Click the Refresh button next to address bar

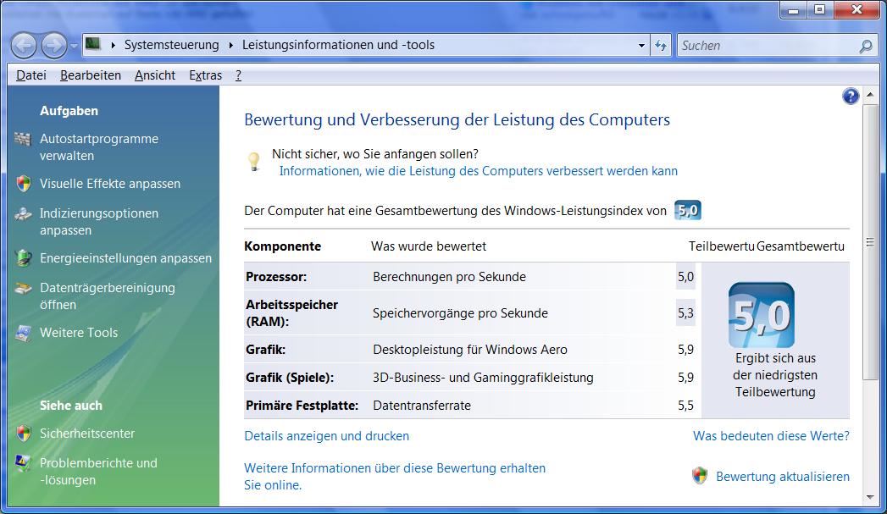point(661,45)
